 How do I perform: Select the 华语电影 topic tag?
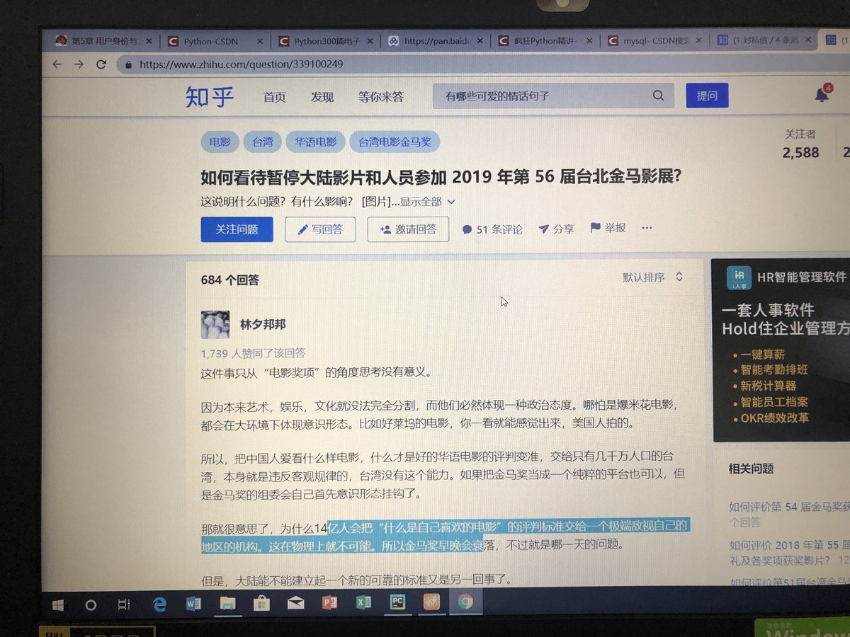click(x=315, y=142)
